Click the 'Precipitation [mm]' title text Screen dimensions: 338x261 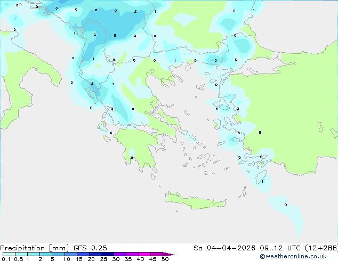[x=34, y=248]
